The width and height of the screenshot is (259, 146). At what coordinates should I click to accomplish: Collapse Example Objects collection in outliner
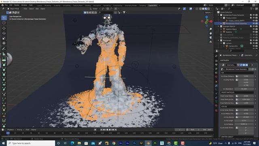pos(219,26)
